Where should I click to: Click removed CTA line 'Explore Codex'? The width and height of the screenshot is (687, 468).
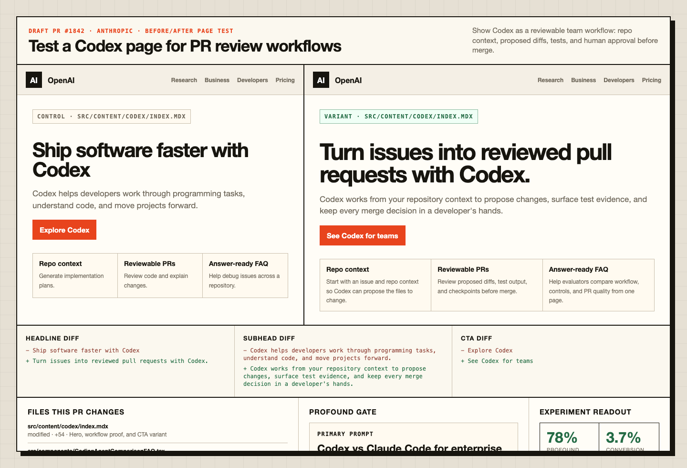(487, 351)
